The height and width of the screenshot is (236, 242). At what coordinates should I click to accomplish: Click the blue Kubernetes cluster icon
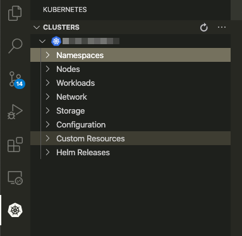coord(56,41)
